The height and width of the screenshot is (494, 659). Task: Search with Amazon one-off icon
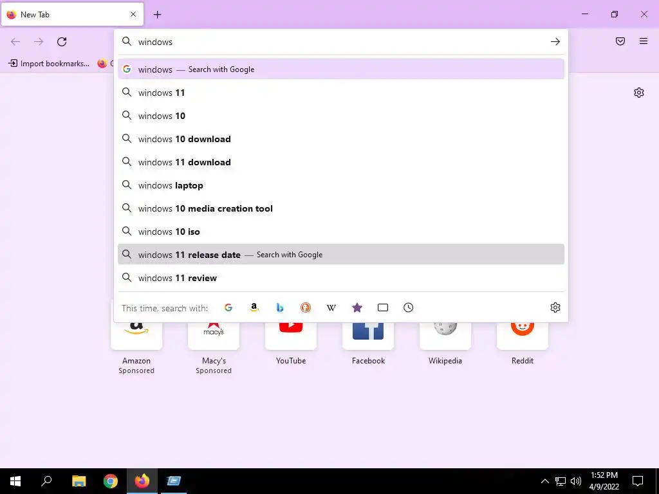click(254, 307)
